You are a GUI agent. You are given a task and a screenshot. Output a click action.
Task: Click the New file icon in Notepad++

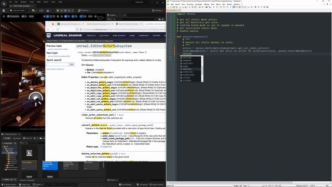tap(168, 7)
